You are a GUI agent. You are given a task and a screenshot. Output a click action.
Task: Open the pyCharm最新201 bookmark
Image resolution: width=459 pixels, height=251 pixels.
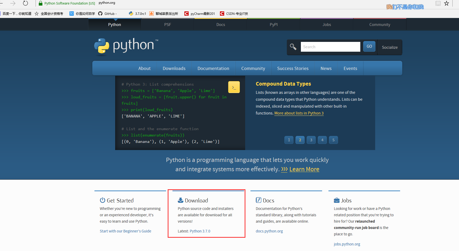tap(200, 14)
